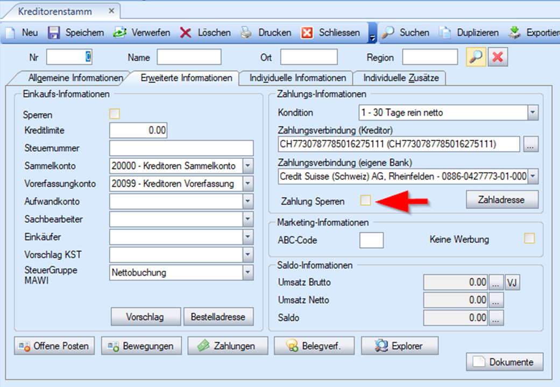Expand eigene Bank Zahlungsverbindung dropdown

(x=533, y=176)
